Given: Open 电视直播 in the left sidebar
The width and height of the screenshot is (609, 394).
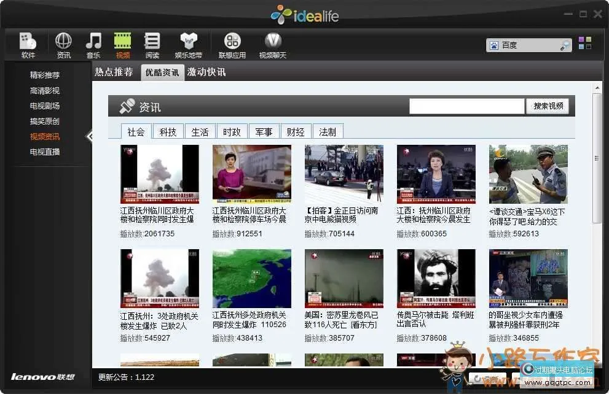Looking at the screenshot, I should click(45, 152).
